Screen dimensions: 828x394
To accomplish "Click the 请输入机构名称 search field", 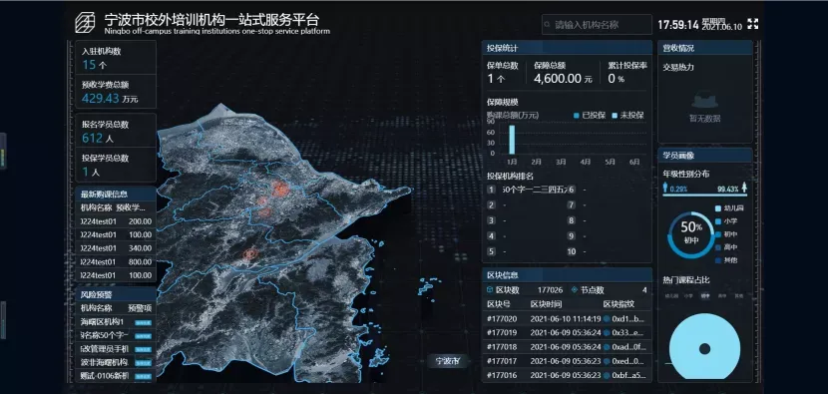I will tap(597, 24).
